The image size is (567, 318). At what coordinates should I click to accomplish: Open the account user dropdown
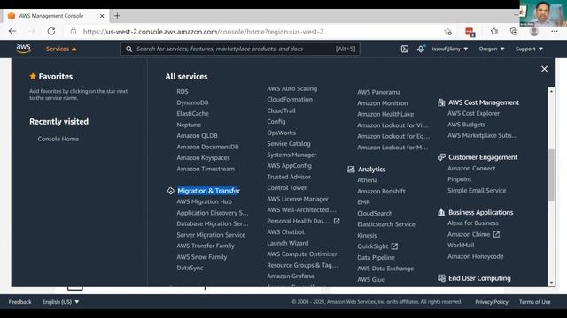(449, 49)
